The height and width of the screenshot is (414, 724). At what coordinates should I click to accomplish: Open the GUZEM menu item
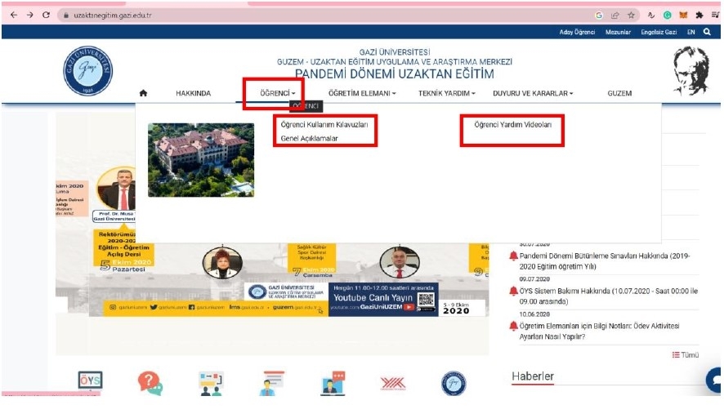619,93
